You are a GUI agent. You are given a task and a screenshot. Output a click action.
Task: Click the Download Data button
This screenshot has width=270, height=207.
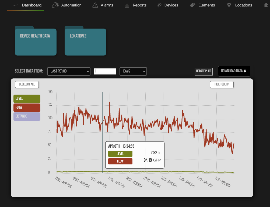coord(234,71)
